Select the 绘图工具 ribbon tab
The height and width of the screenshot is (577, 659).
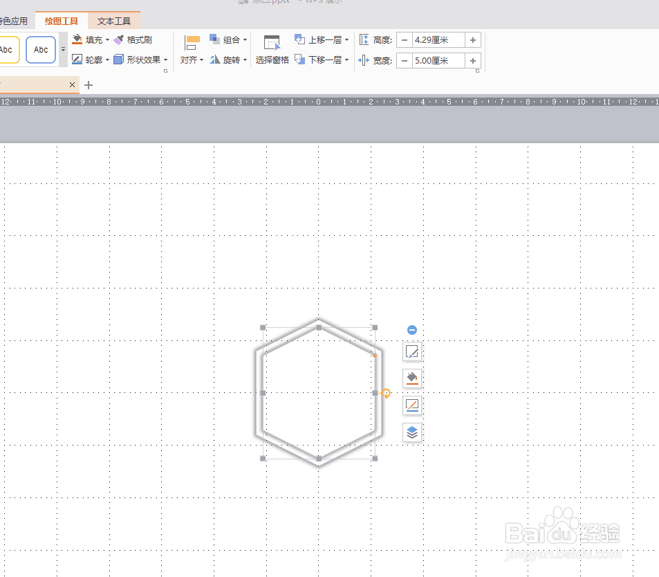tap(62, 20)
